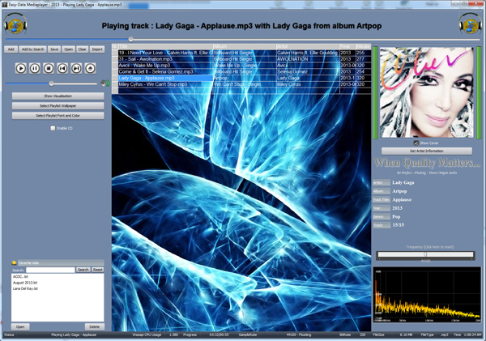Click the album cover image
Image resolution: width=486 pixels, height=341 pixels.
pos(427,92)
